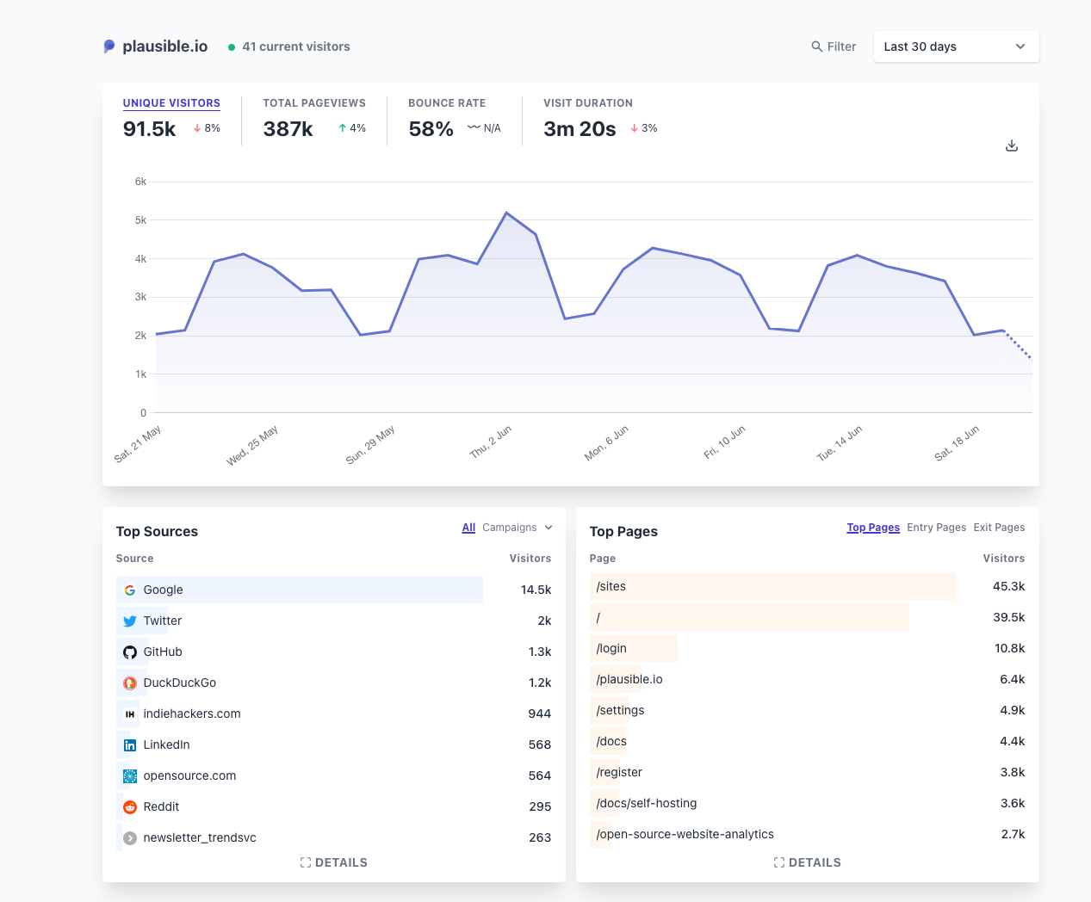Image resolution: width=1091 pixels, height=902 pixels.
Task: Click the plausible.io logo icon
Action: tap(109, 46)
